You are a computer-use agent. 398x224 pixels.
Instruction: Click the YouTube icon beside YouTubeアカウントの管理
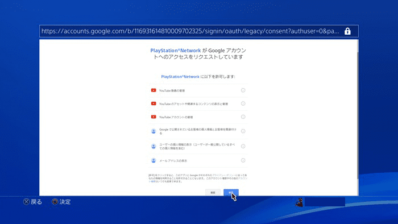pos(154,117)
